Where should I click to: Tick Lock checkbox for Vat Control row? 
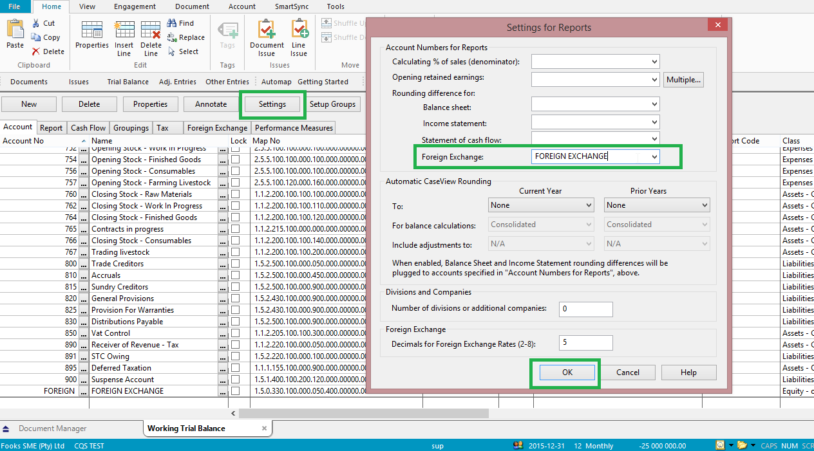pyautogui.click(x=236, y=333)
